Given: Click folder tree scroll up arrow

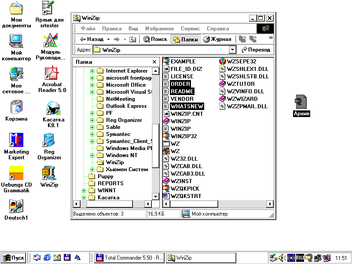Looking at the screenshot, I should 155,71.
